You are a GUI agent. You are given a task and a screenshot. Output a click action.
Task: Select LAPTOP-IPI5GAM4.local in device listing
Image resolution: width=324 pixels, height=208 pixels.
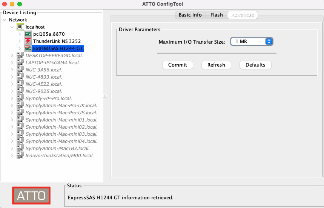tap(53, 63)
